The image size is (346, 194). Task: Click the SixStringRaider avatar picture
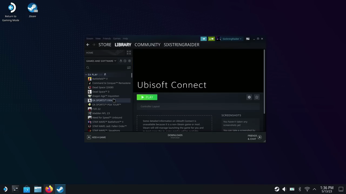(x=218, y=39)
